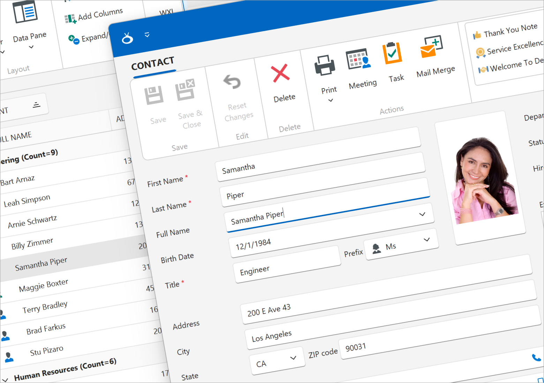Click the contact photo of Samantha
Image resolution: width=544 pixels, height=383 pixels.
pos(484,181)
